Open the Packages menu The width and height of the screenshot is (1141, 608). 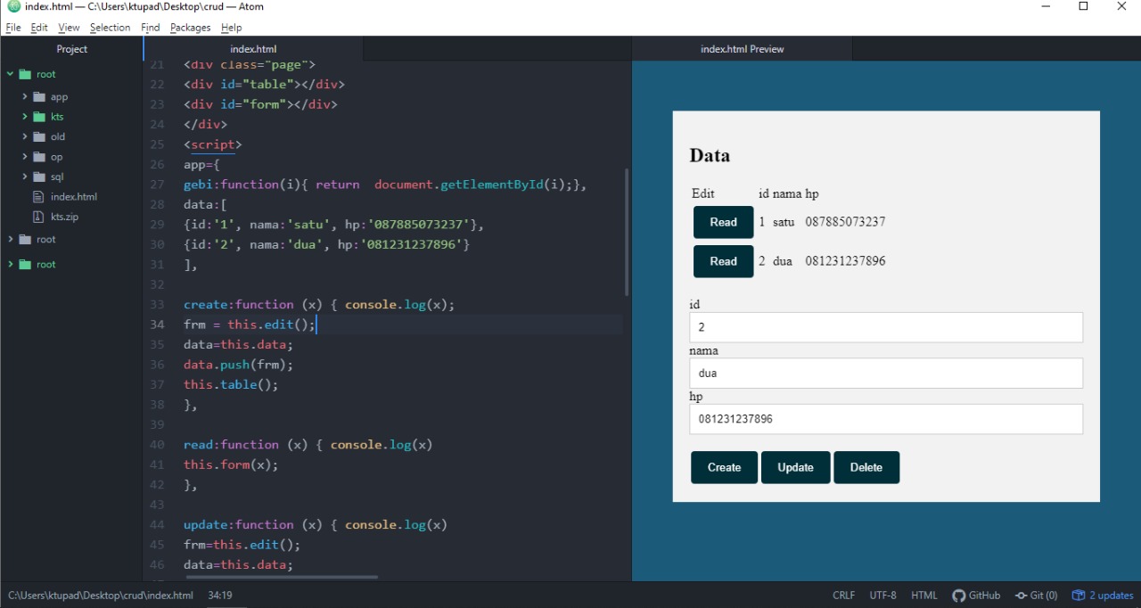click(x=190, y=28)
